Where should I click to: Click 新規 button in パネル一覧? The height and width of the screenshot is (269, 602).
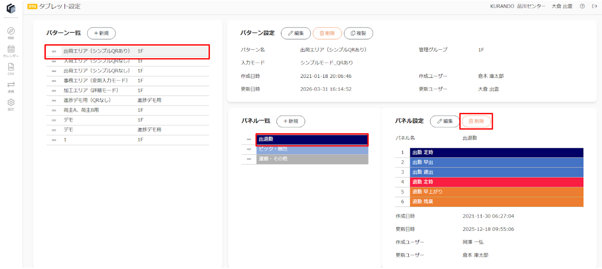tap(291, 121)
